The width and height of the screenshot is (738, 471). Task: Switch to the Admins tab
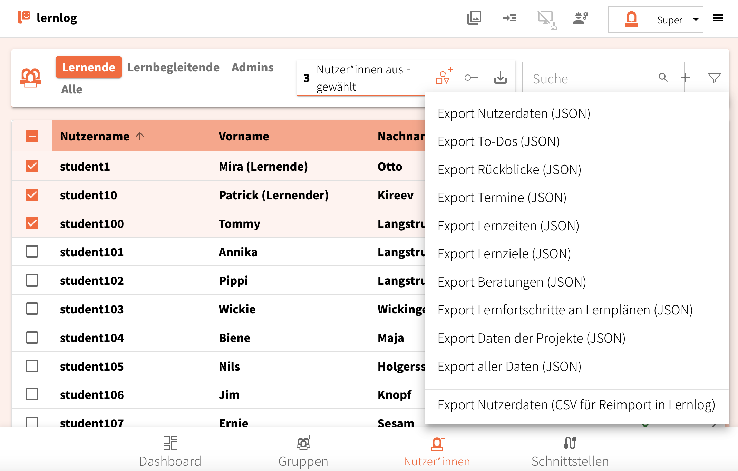[253, 67]
